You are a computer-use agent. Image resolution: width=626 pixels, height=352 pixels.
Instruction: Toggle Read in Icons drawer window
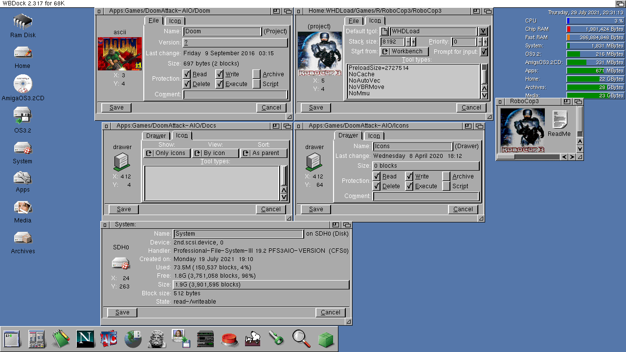coord(377,176)
